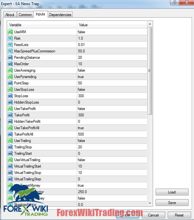Viewport: 194px width, 220px height.
Task: Click the UseTrailing variable name
Action: pyautogui.click(x=22, y=141)
